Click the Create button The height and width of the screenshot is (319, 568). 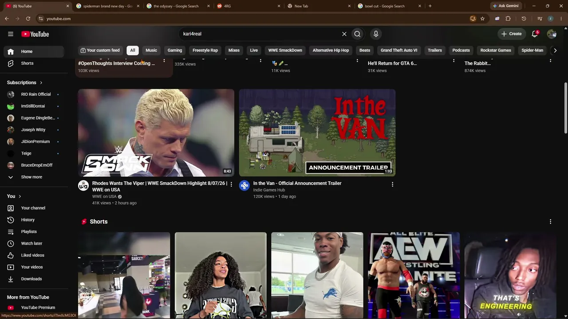tap(511, 34)
